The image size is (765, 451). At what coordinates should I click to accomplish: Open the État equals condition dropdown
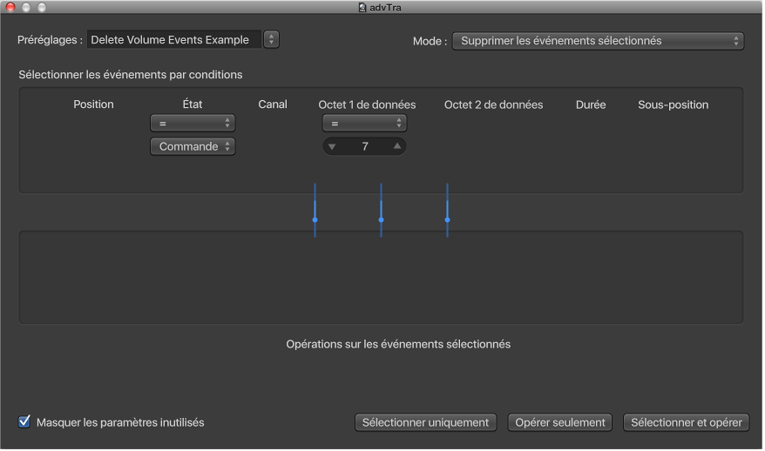point(193,124)
